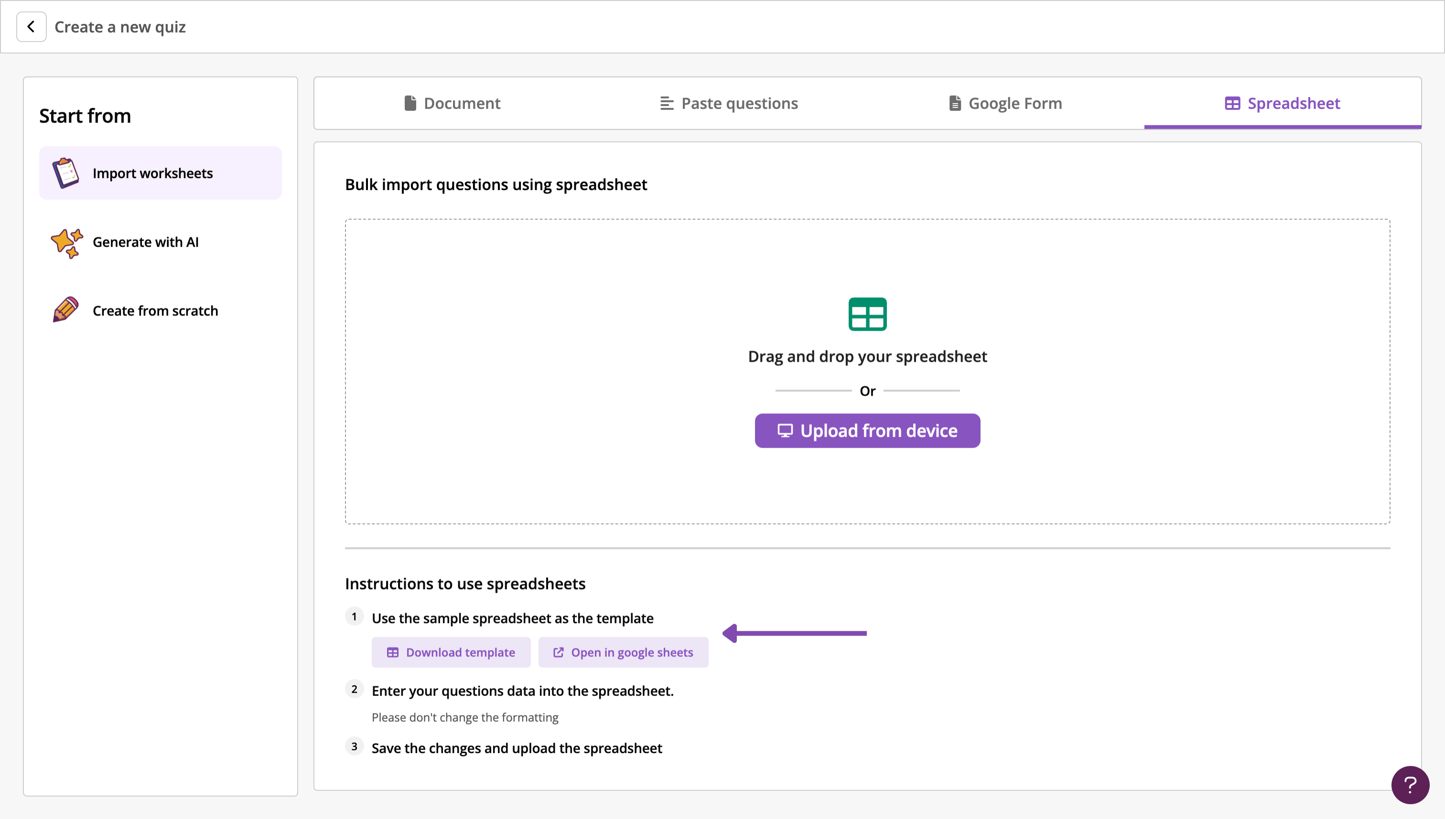Image resolution: width=1445 pixels, height=819 pixels.
Task: Click the Generate with AI icon
Action: pos(65,241)
